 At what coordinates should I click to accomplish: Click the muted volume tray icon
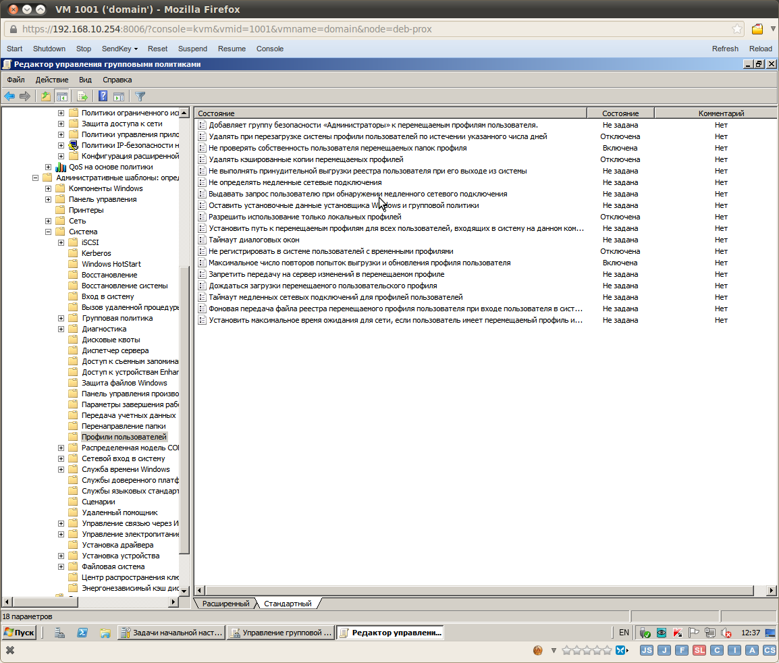(726, 633)
